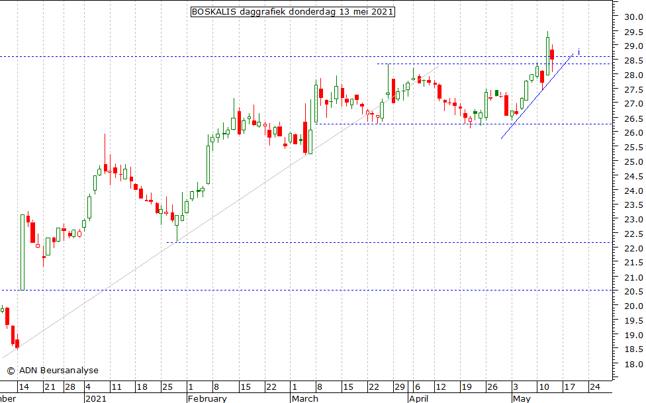The image size is (646, 403).
Task: Select date label 26 on time axis
Action: pyautogui.click(x=492, y=387)
